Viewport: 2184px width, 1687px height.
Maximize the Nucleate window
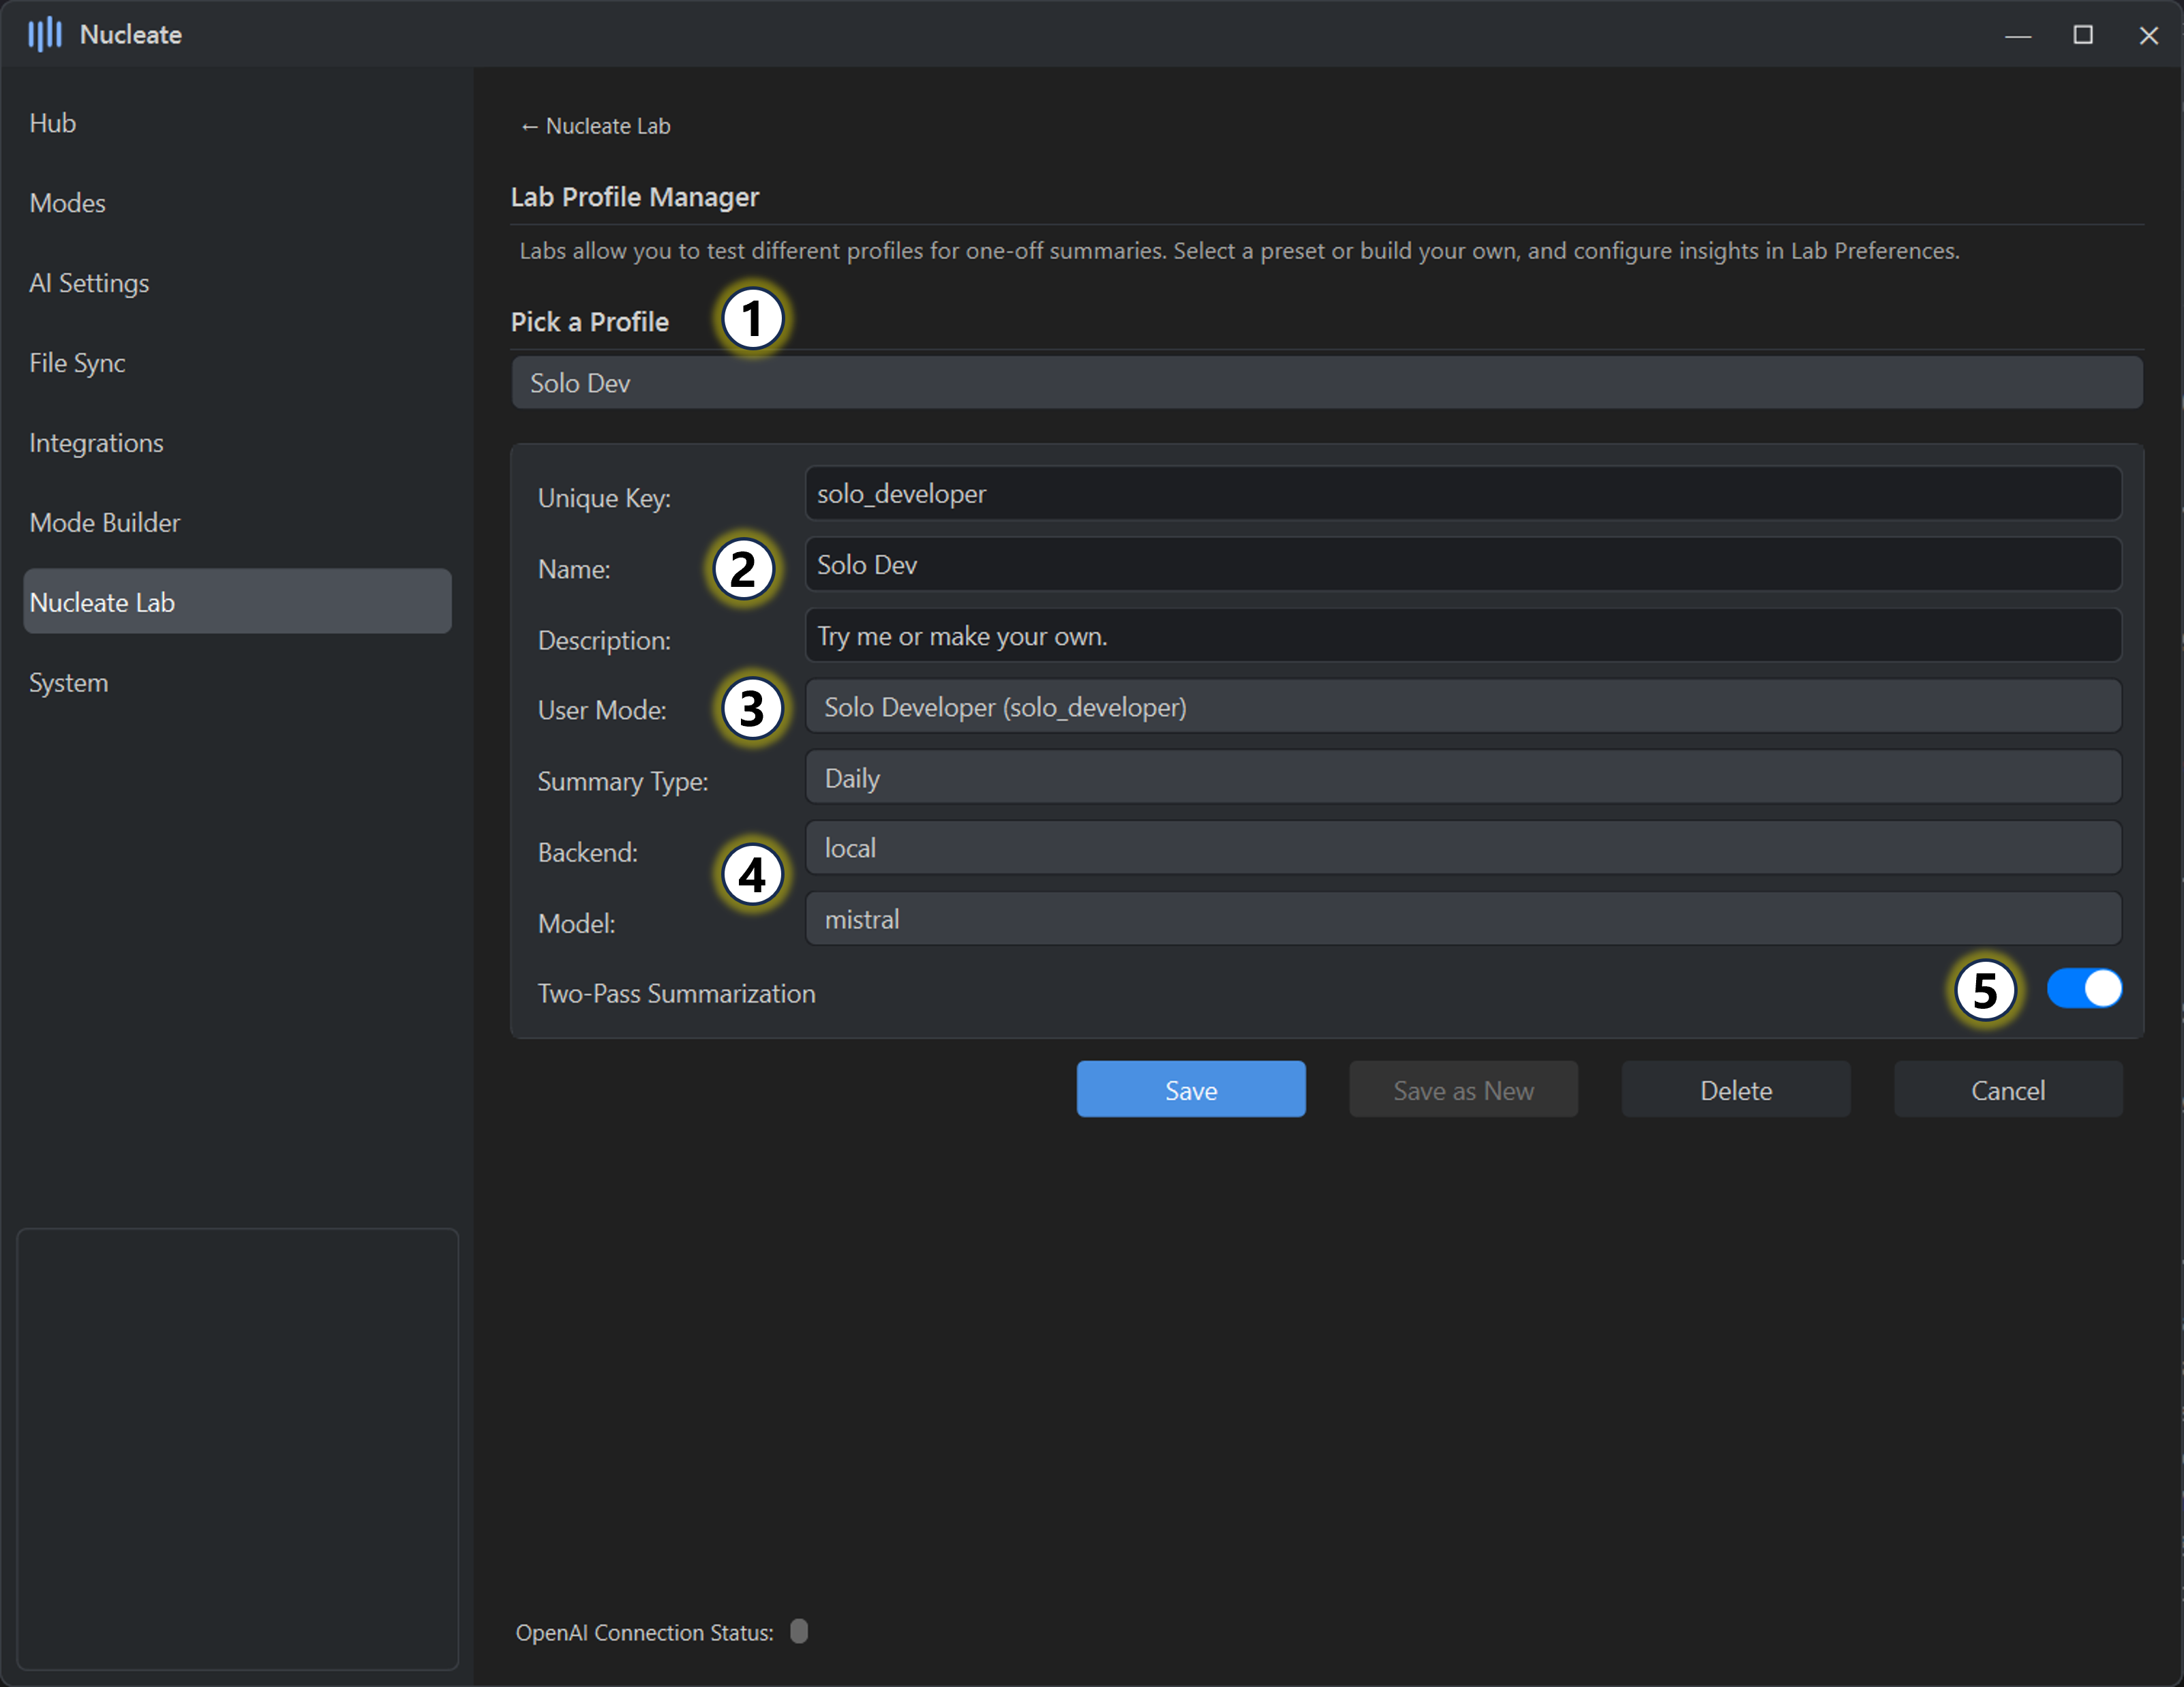click(x=2082, y=35)
